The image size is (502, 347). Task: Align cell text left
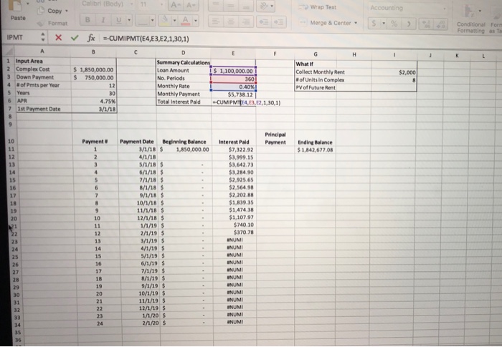click(215, 21)
